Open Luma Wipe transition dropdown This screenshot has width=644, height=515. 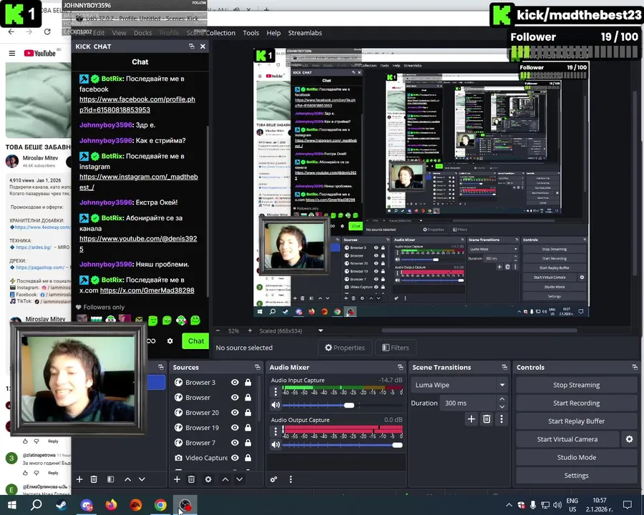tap(459, 385)
